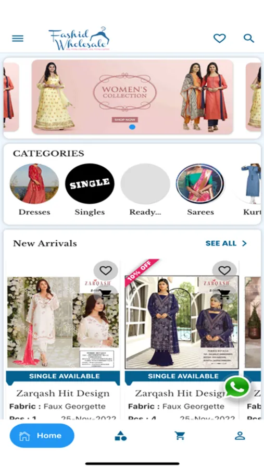Viewport: 264px width, 469px height.
Task: Open the Fashid Wholesale logo
Action: (79, 39)
